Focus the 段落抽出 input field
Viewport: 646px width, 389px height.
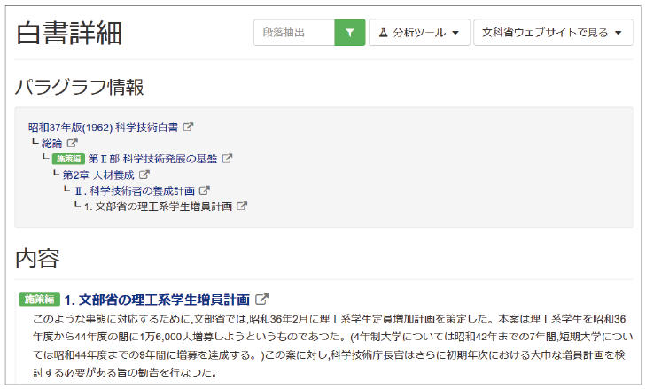point(294,33)
